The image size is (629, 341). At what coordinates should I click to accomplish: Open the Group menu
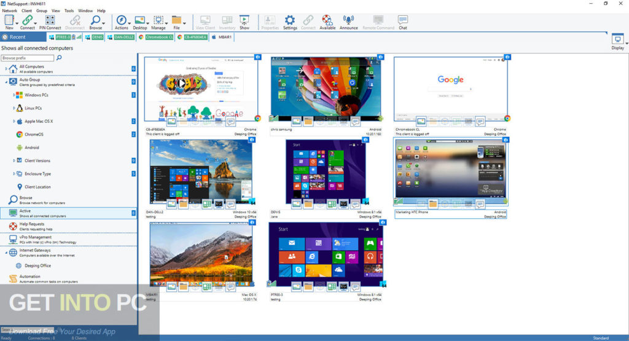tap(42, 11)
